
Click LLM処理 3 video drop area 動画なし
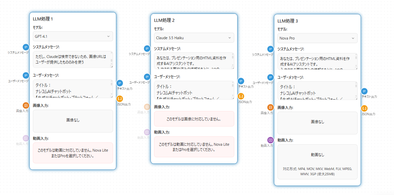[317, 162]
